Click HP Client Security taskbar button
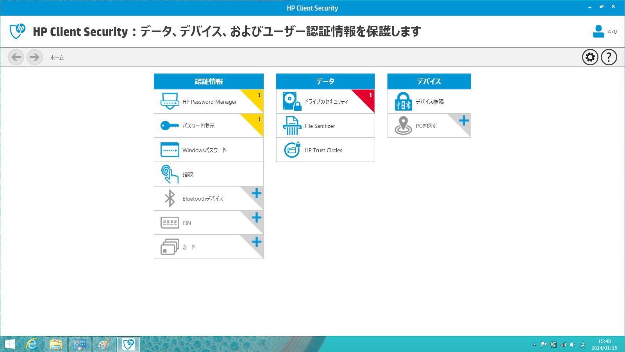 pyautogui.click(x=129, y=344)
